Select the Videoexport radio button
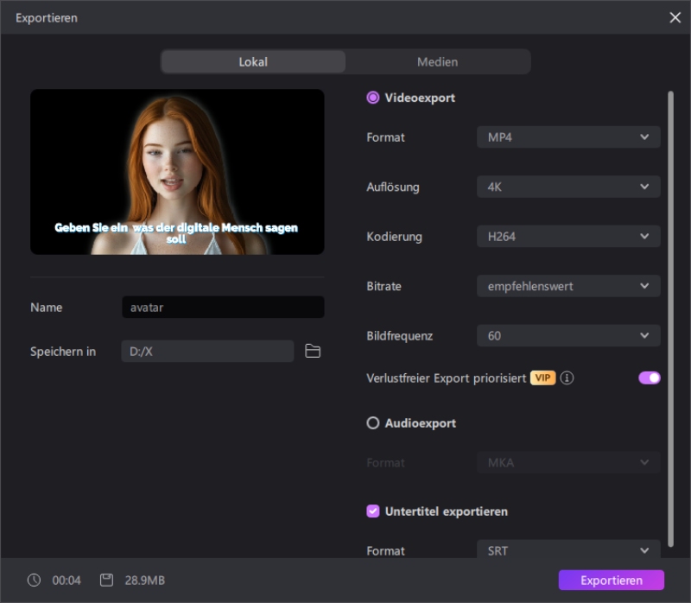The height and width of the screenshot is (603, 691). click(x=372, y=98)
